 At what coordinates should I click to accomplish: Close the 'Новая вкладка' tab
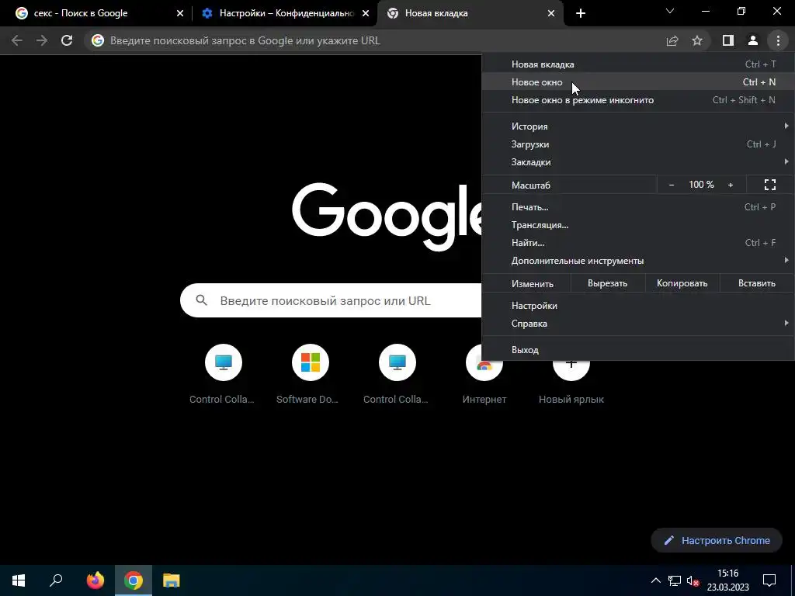551,13
